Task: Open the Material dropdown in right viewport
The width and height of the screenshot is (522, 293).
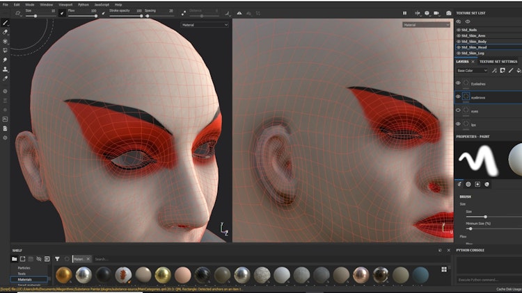Action: (426, 24)
